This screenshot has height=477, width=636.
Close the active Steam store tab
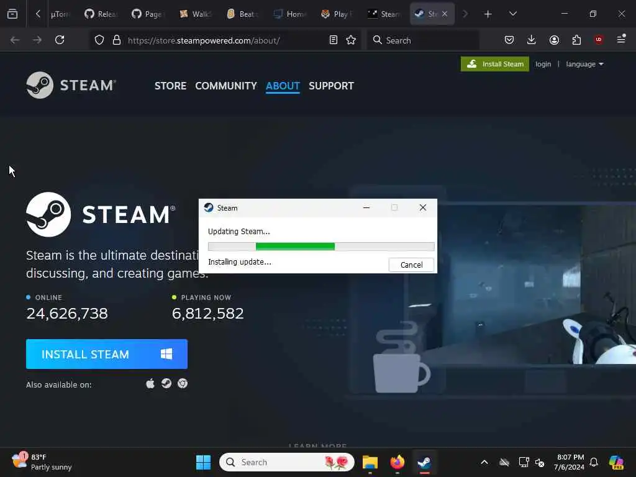(445, 14)
